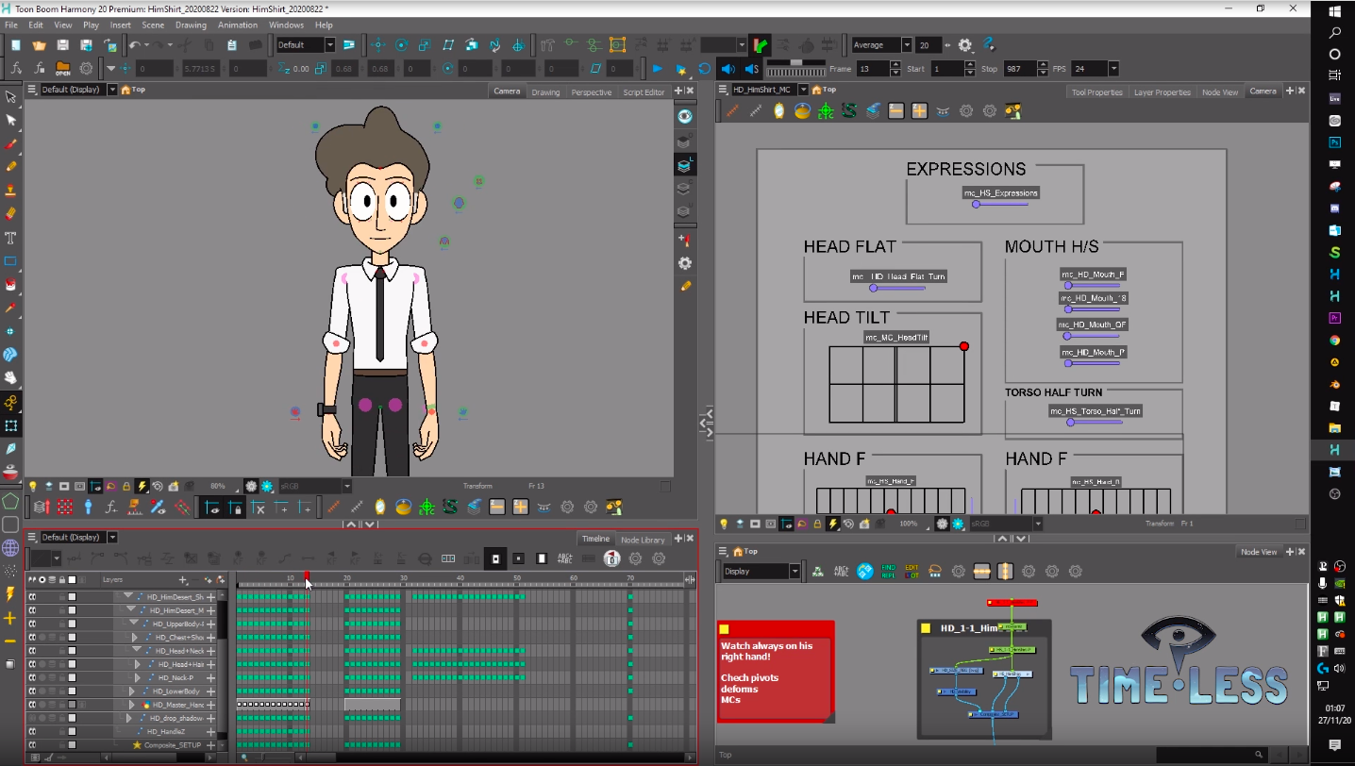Click the Add Layers plus icon in Timeline

click(x=183, y=579)
